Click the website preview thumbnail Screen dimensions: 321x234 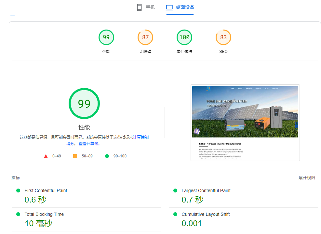[x=246, y=123]
